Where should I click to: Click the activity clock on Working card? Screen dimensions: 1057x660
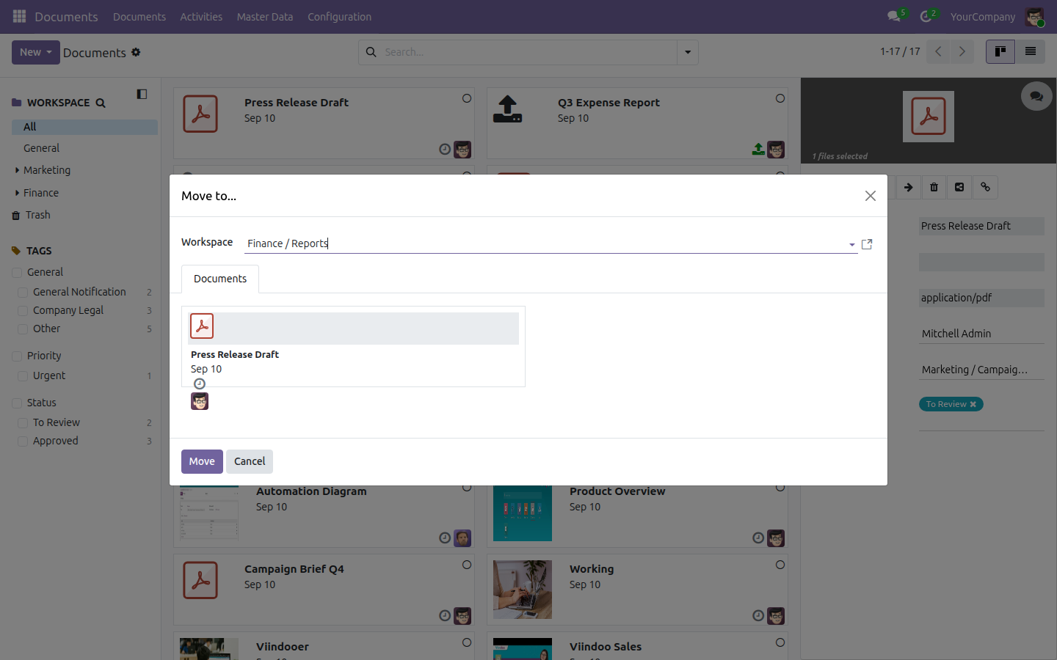pos(758,616)
